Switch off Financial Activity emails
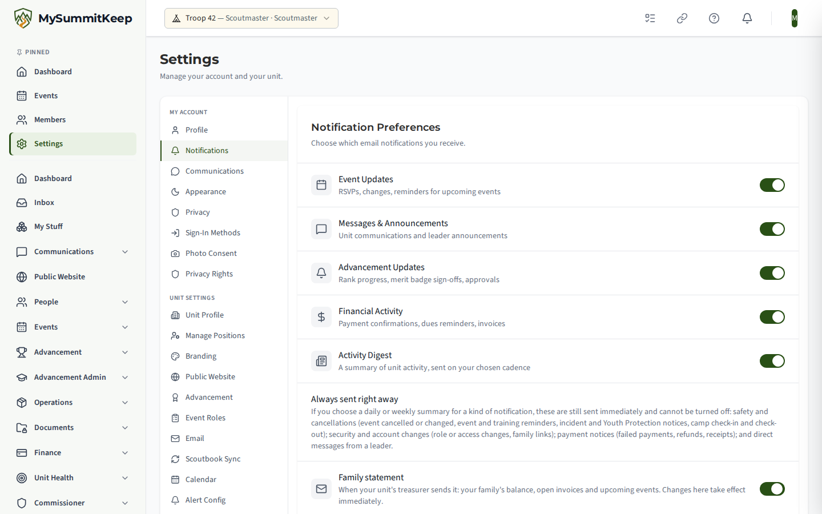This screenshot has width=822, height=514. click(x=772, y=317)
